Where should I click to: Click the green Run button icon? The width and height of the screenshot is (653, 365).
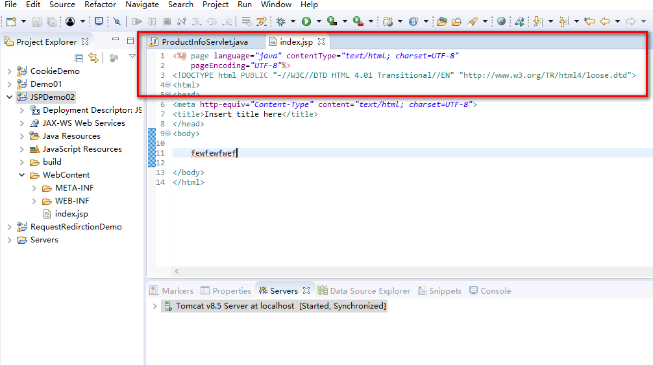[306, 21]
